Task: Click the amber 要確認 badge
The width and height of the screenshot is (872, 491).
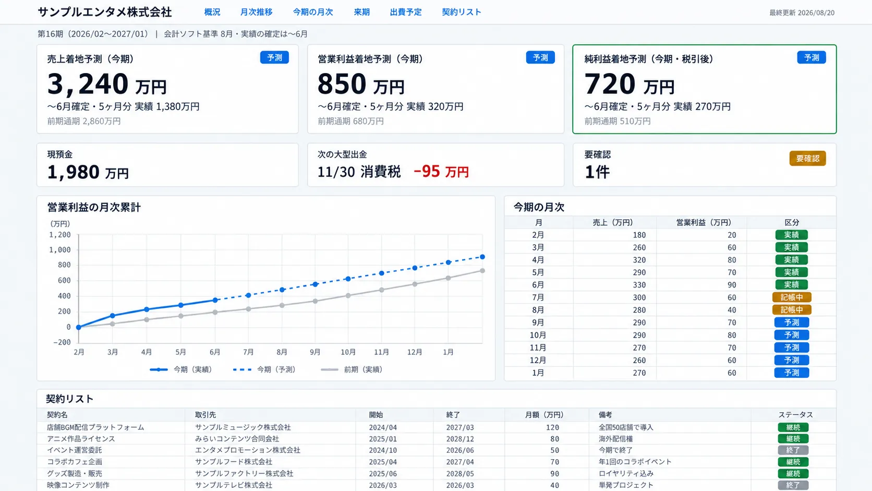Action: coord(807,158)
